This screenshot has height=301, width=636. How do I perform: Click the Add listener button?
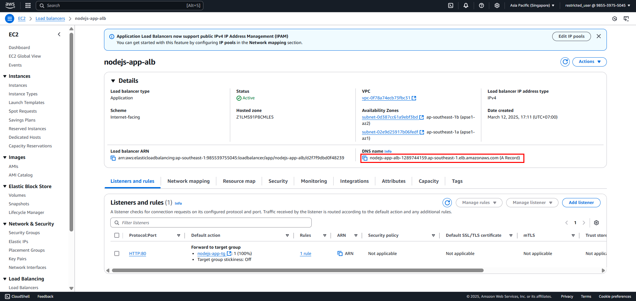[x=581, y=203]
